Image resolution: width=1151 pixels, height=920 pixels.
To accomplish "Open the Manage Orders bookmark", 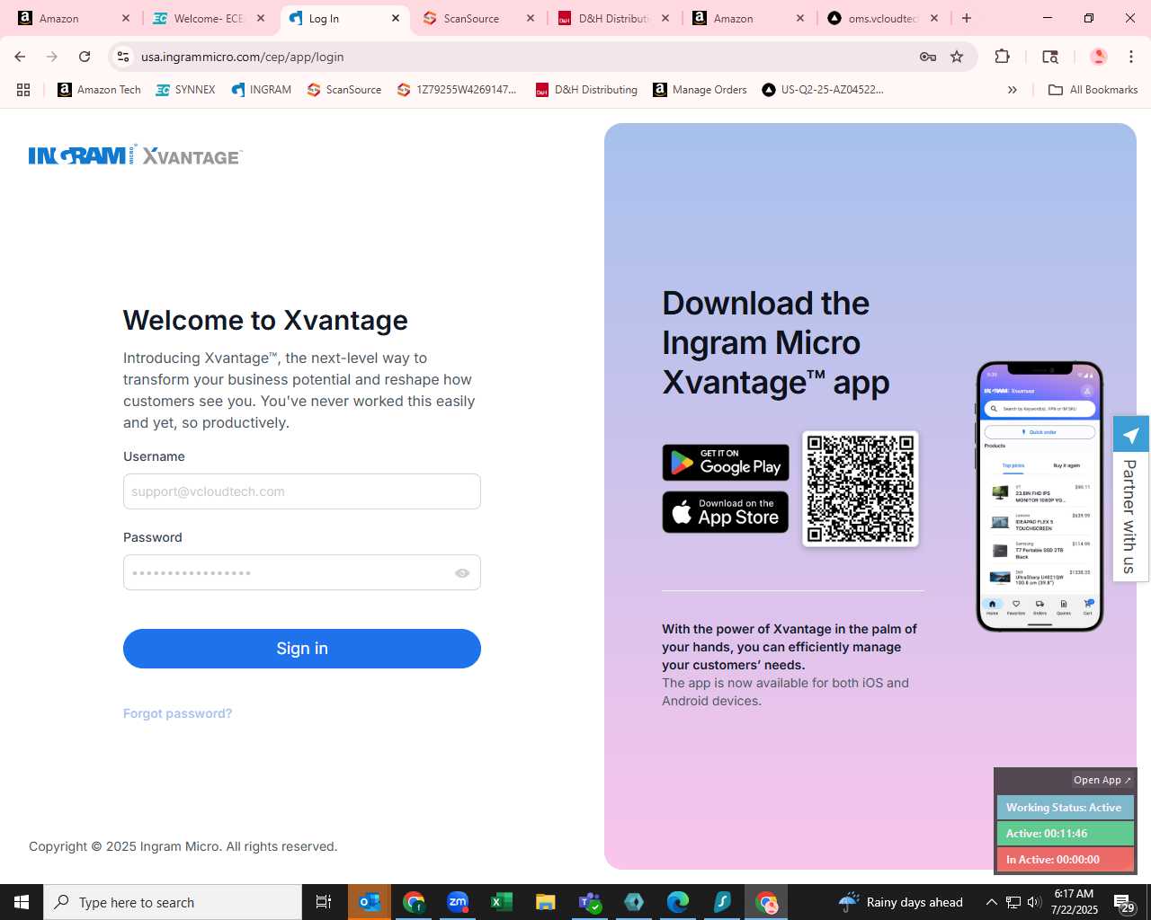I will 700,90.
